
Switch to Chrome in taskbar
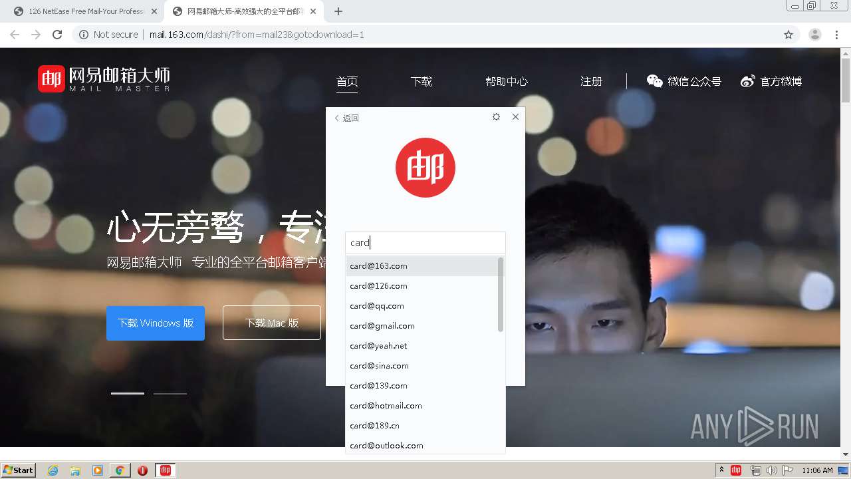click(120, 470)
